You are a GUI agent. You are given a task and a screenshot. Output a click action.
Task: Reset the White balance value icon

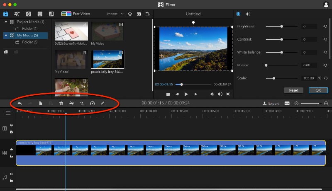(x=325, y=52)
